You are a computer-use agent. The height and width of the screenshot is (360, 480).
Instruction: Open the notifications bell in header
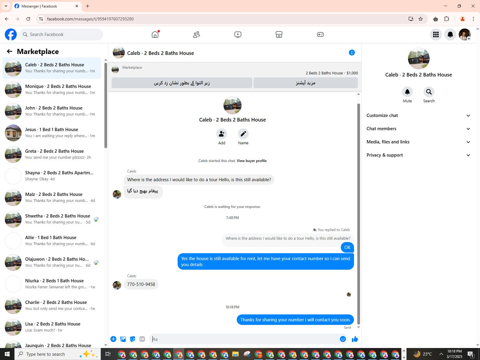pos(450,34)
